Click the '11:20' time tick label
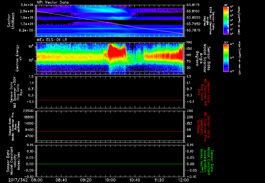This screenshot has width=265, height=183. 159,180
